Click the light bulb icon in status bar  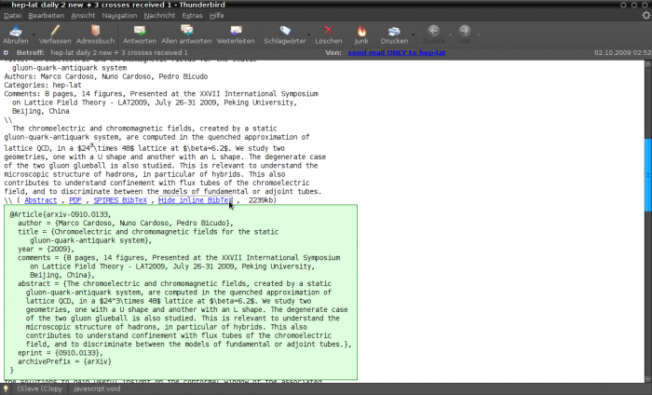click(x=6, y=388)
